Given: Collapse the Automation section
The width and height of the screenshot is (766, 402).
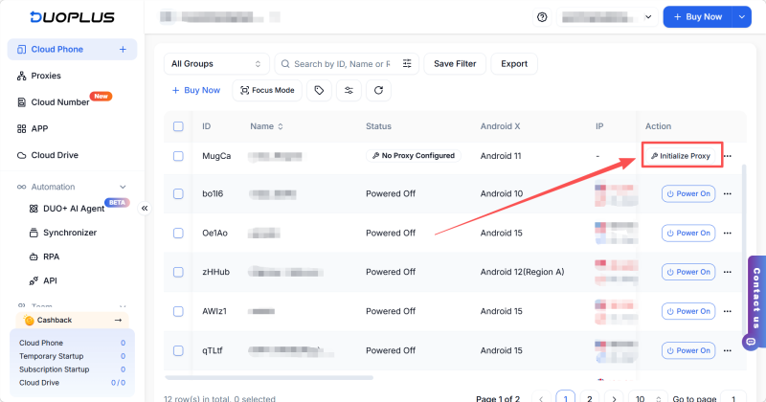Looking at the screenshot, I should (x=123, y=187).
